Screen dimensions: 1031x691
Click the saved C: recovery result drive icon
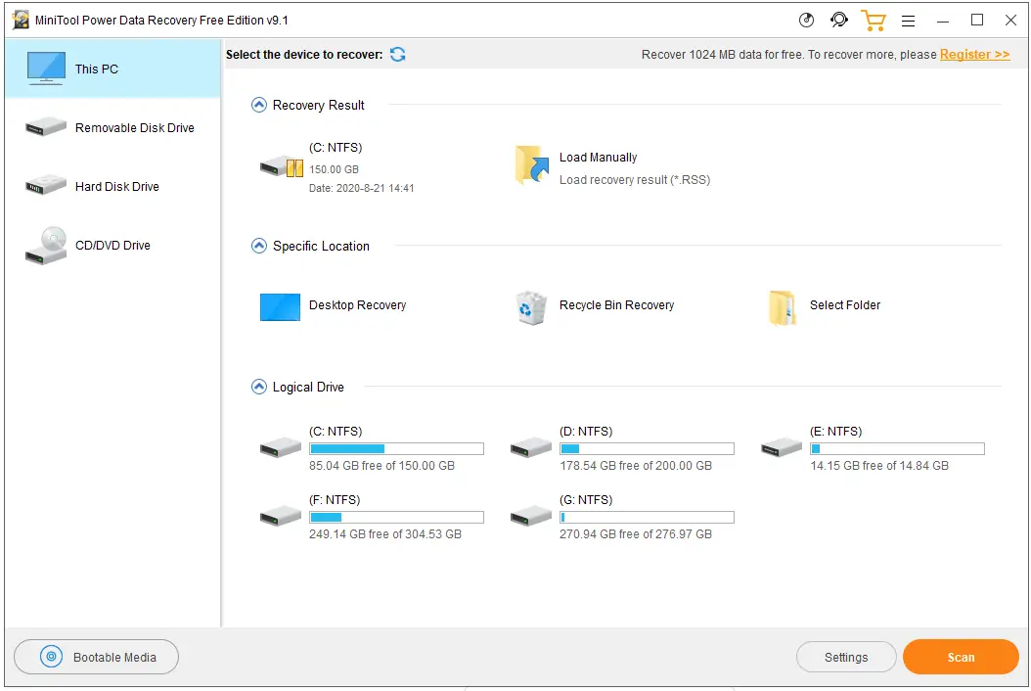(x=282, y=166)
